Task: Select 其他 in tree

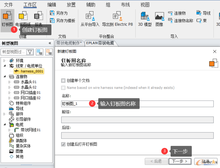Action: click(x=16, y=156)
